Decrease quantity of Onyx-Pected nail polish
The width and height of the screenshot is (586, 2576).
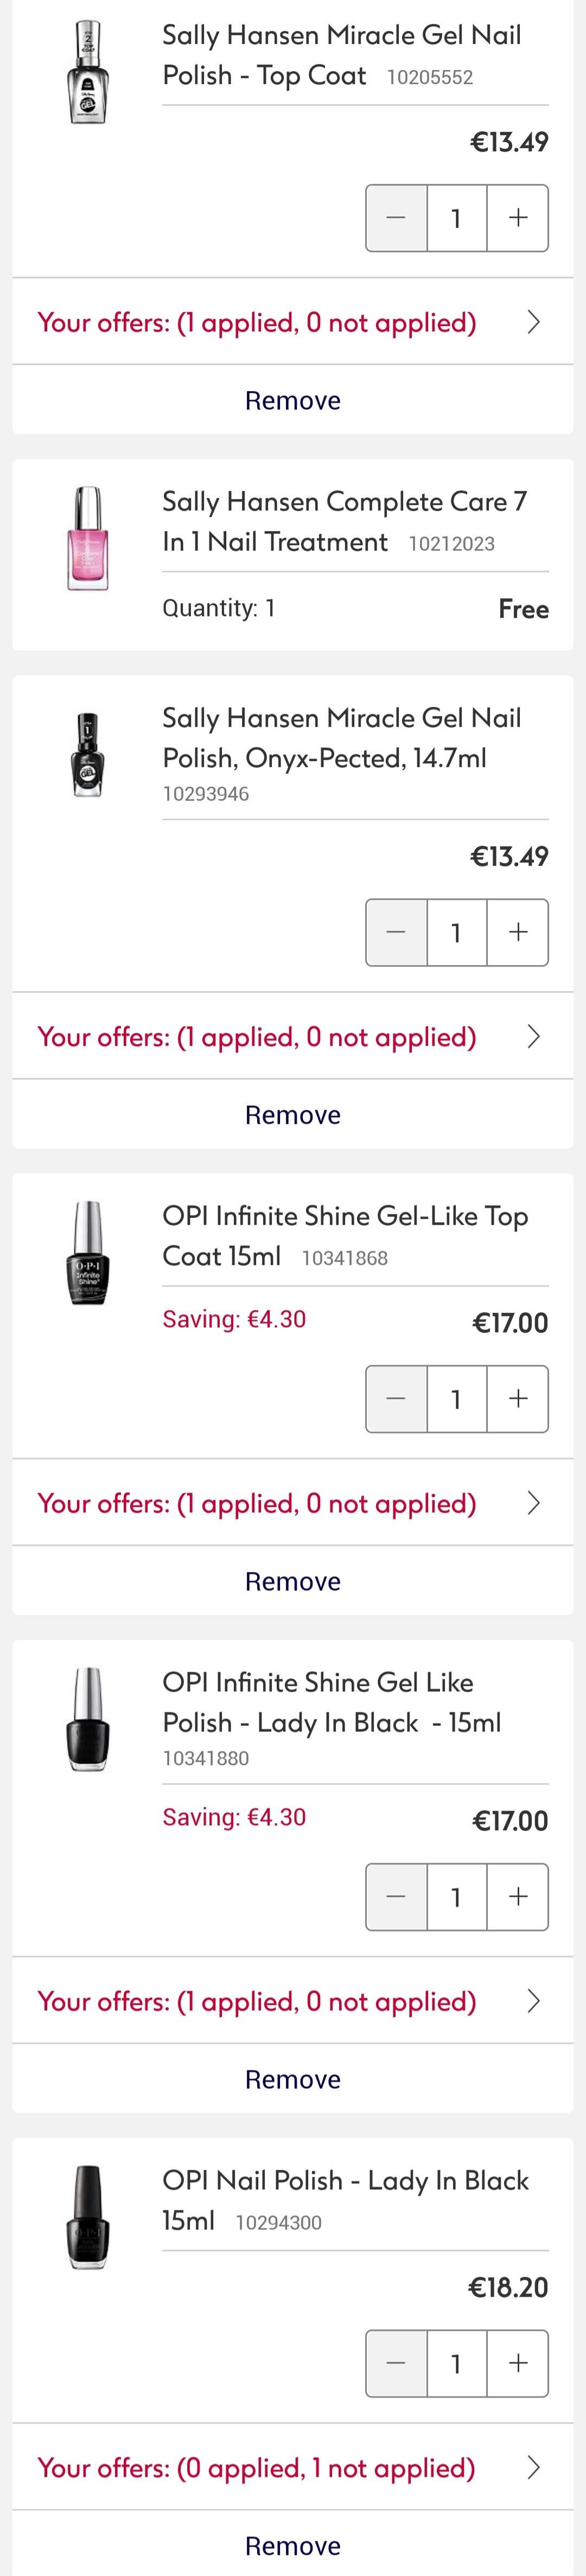pos(396,932)
